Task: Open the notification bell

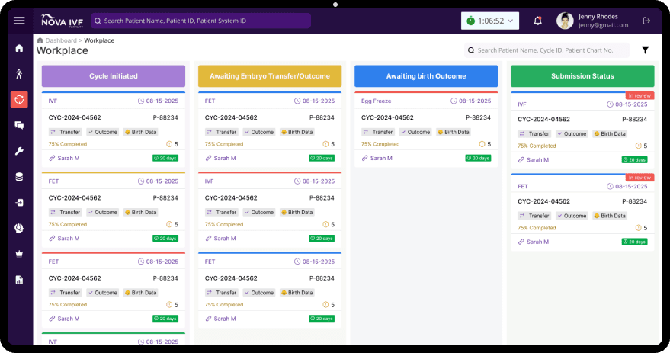Action: click(x=538, y=21)
